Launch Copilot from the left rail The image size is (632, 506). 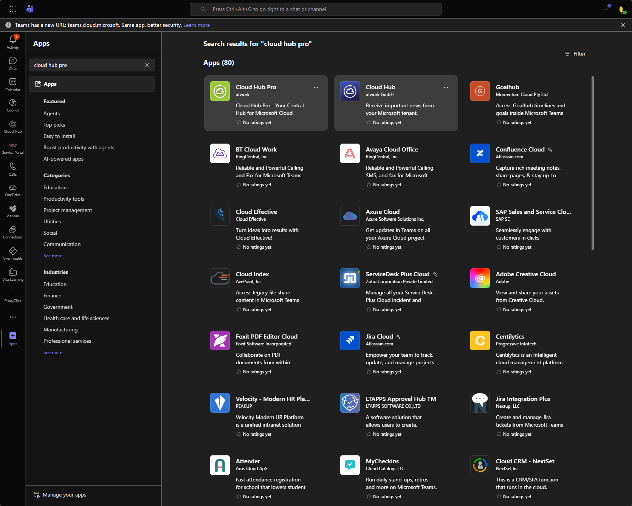point(13,106)
